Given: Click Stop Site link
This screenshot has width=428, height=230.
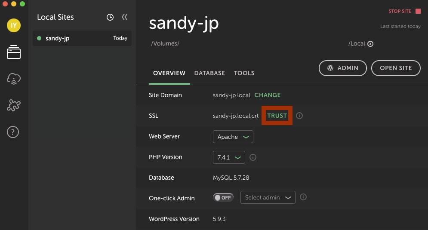Looking at the screenshot, I should [x=400, y=11].
